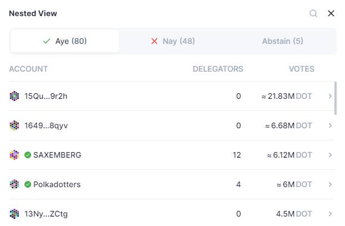The height and width of the screenshot is (226, 345).
Task: Expand the 13Ny...ZCtg row chevron
Action: (330, 214)
